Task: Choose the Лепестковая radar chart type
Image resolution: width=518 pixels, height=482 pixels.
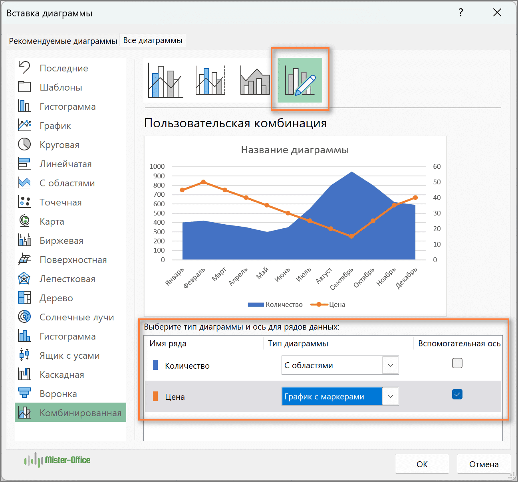Action: coord(67,279)
